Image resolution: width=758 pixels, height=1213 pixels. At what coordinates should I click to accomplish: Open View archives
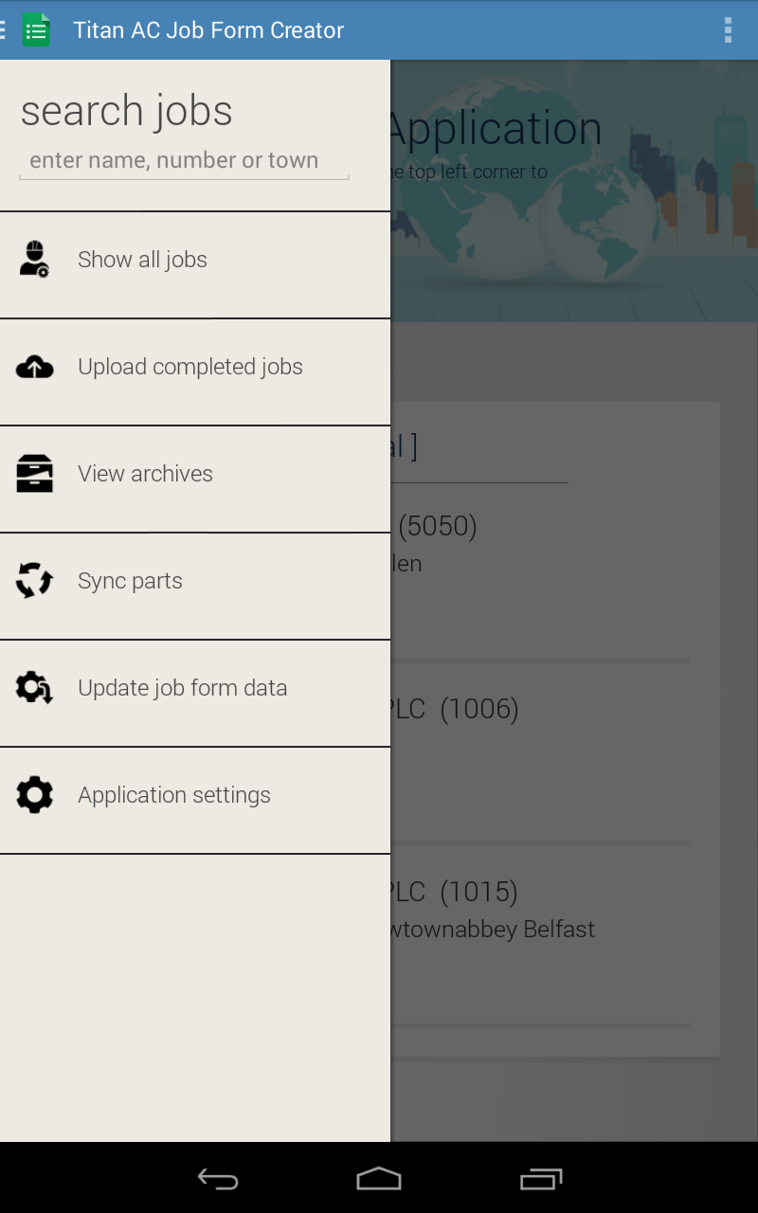tap(145, 474)
